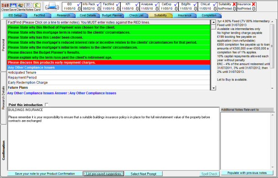Open the Confirmation vertical side tab
This screenshot has width=278, height=178.
[3, 150]
